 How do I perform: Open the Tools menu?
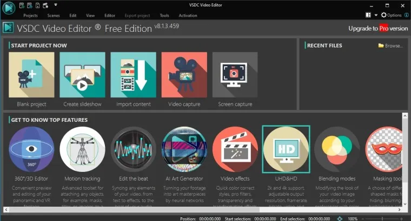pos(164,16)
